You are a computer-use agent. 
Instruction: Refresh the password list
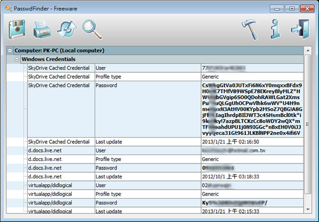pos(66,29)
